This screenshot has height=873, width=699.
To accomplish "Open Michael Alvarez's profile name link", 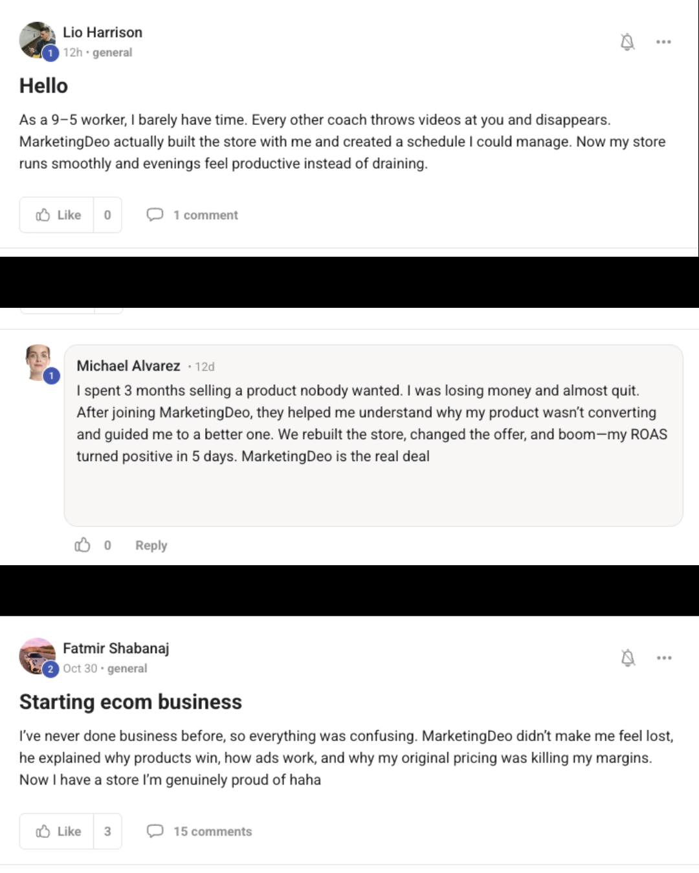I will [128, 366].
